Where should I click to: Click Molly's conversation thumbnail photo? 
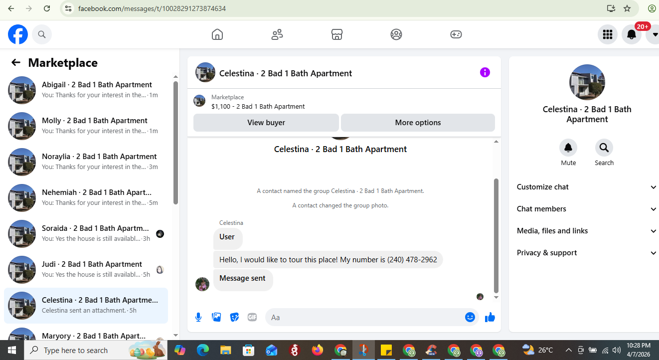coord(22,126)
